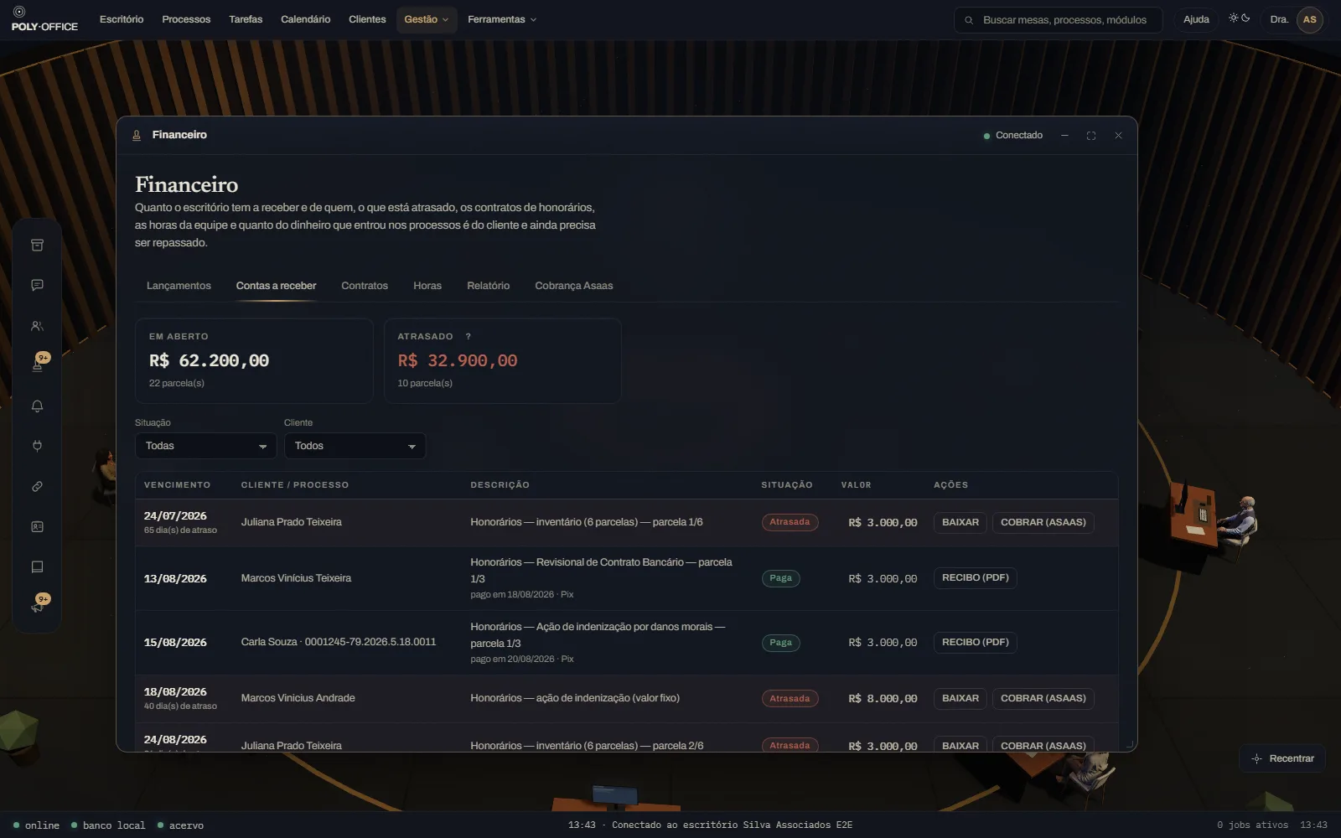The width and height of the screenshot is (1341, 838).
Task: Maximize the Financeiro window
Action: pos(1091,136)
